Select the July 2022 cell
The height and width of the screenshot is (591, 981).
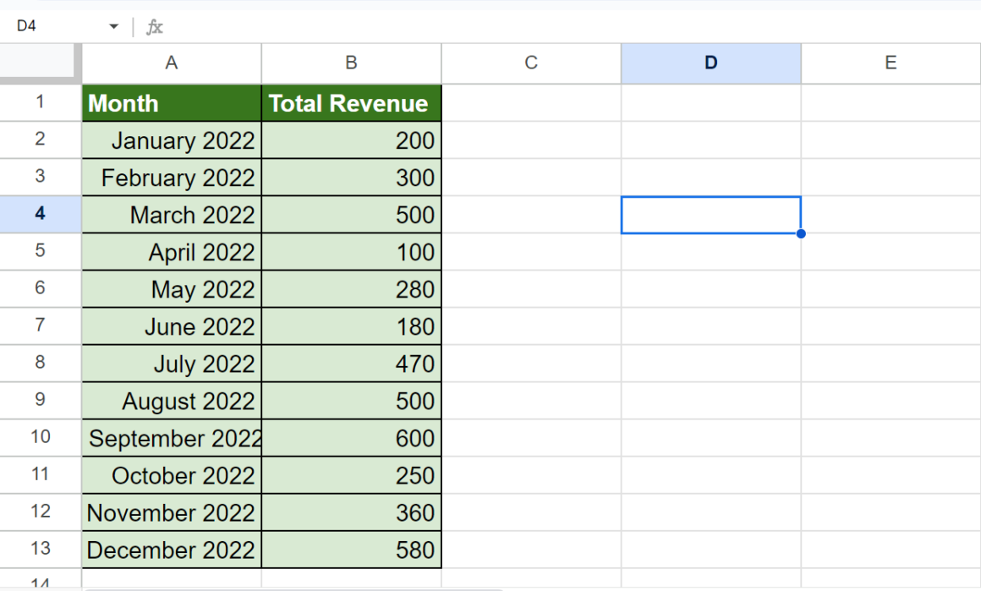tap(171, 363)
